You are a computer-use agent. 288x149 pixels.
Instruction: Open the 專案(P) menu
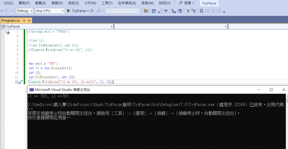tap(24, 3)
